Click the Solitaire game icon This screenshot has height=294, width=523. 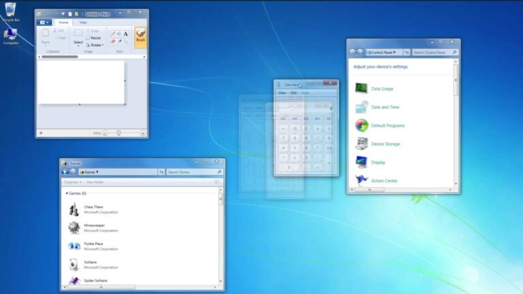[x=74, y=264]
